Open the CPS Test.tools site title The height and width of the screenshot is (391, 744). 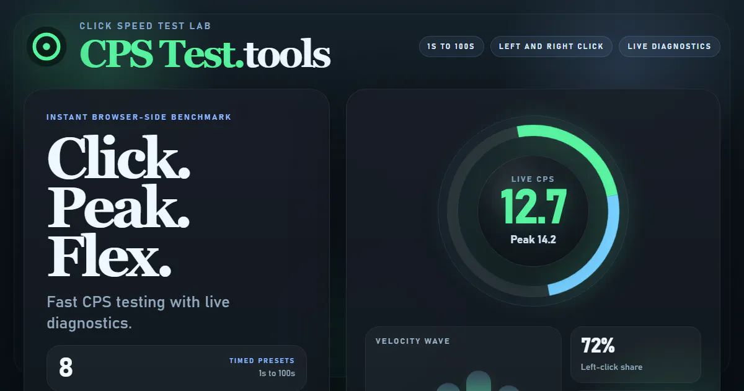[205, 54]
